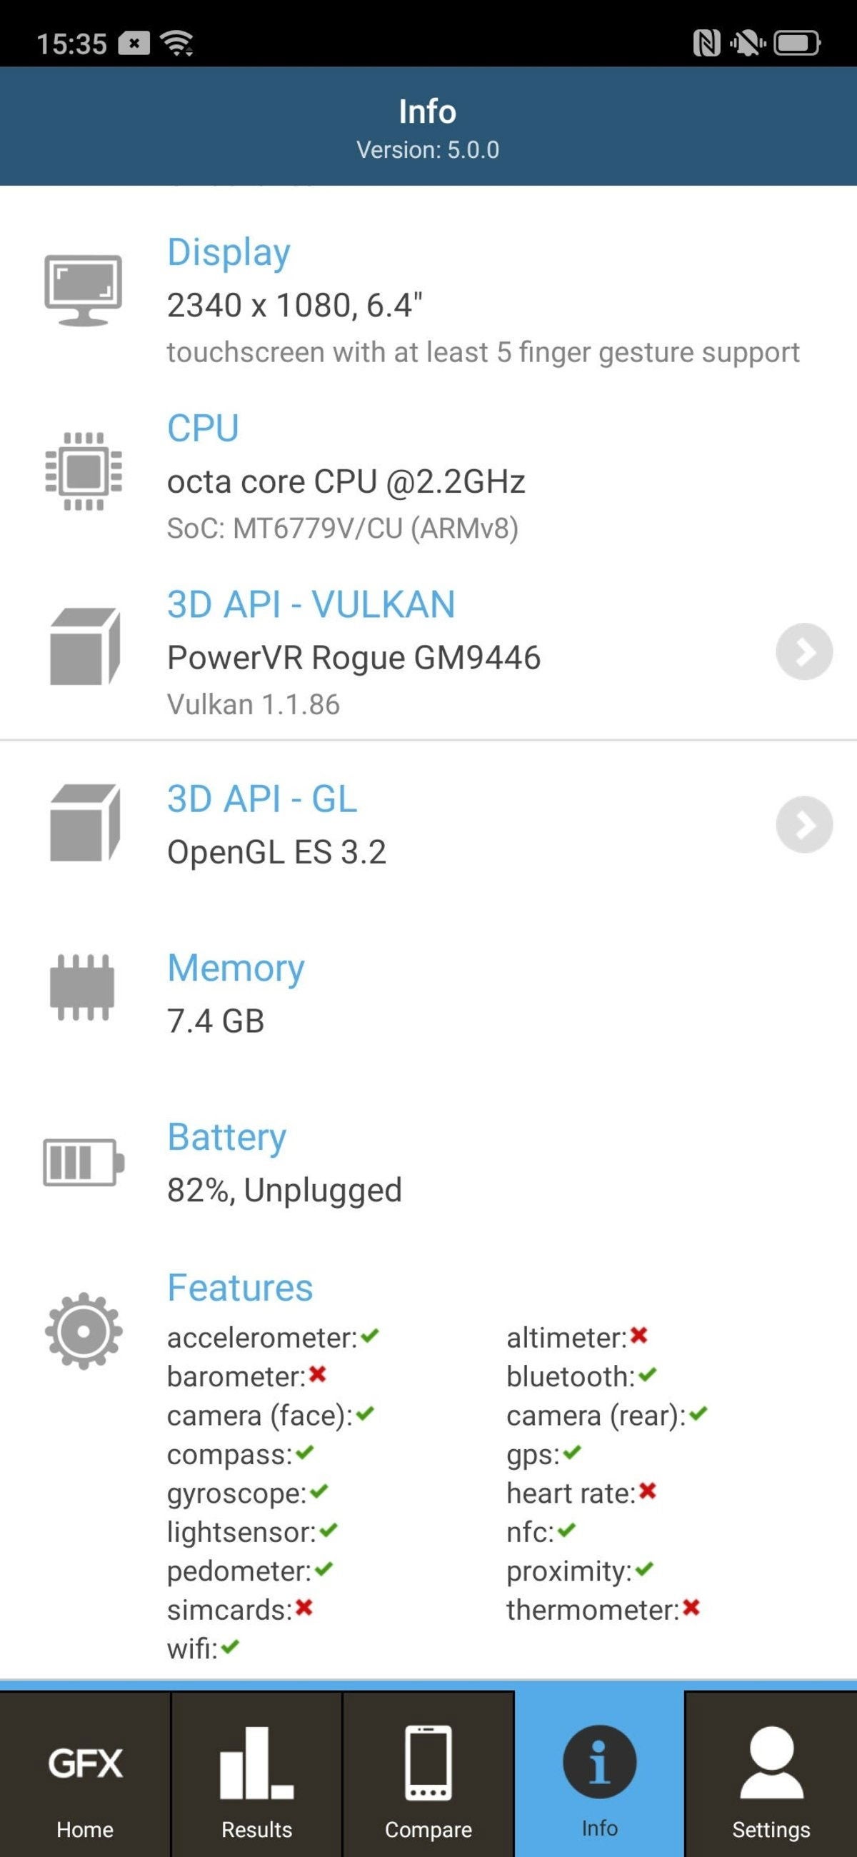Tap the OpenGL 3D cube icon
This screenshot has width=857, height=1857.
[84, 823]
